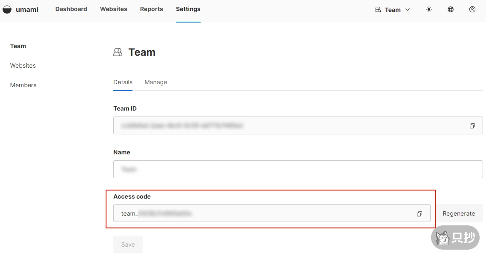Toggle the light/dark theme sun icon
Viewport: 486px width, 256px height.
(429, 9)
